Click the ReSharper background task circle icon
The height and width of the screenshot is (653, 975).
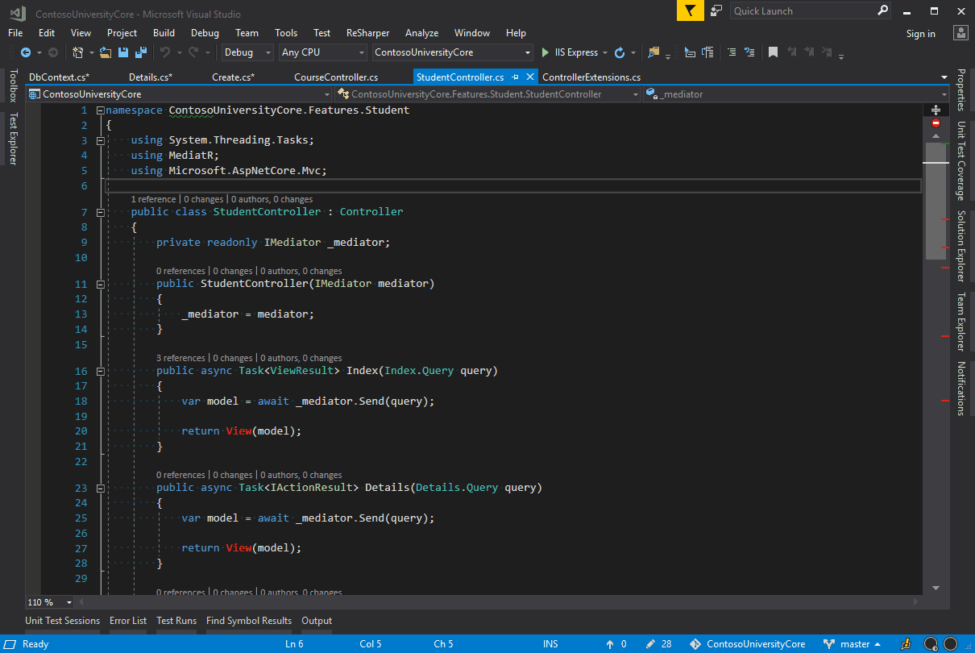point(931,644)
